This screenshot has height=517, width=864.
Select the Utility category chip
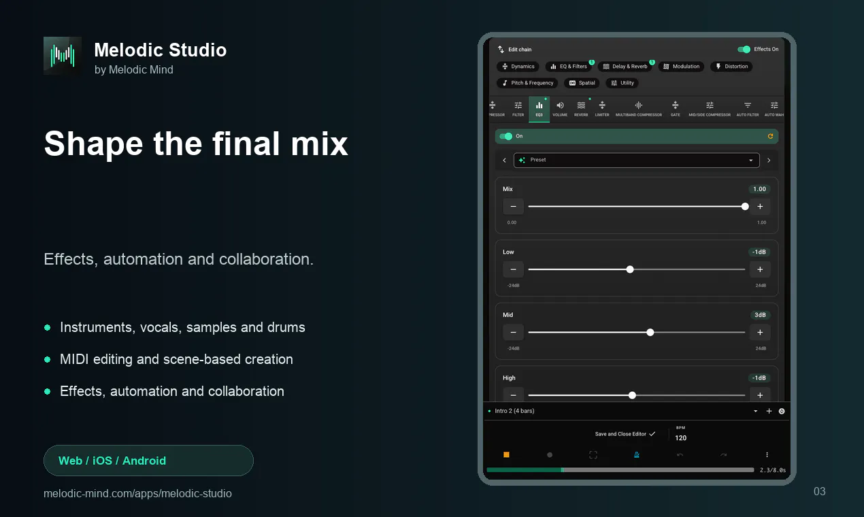[x=622, y=83]
